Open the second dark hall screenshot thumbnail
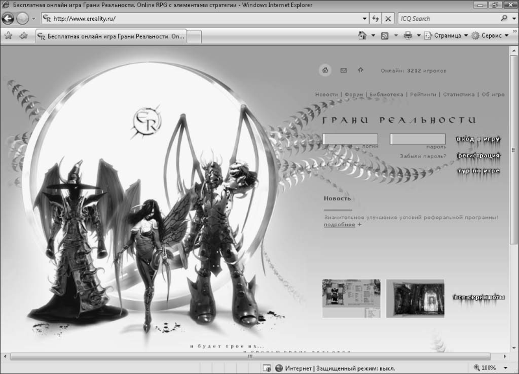This screenshot has width=519, height=374. [x=415, y=298]
